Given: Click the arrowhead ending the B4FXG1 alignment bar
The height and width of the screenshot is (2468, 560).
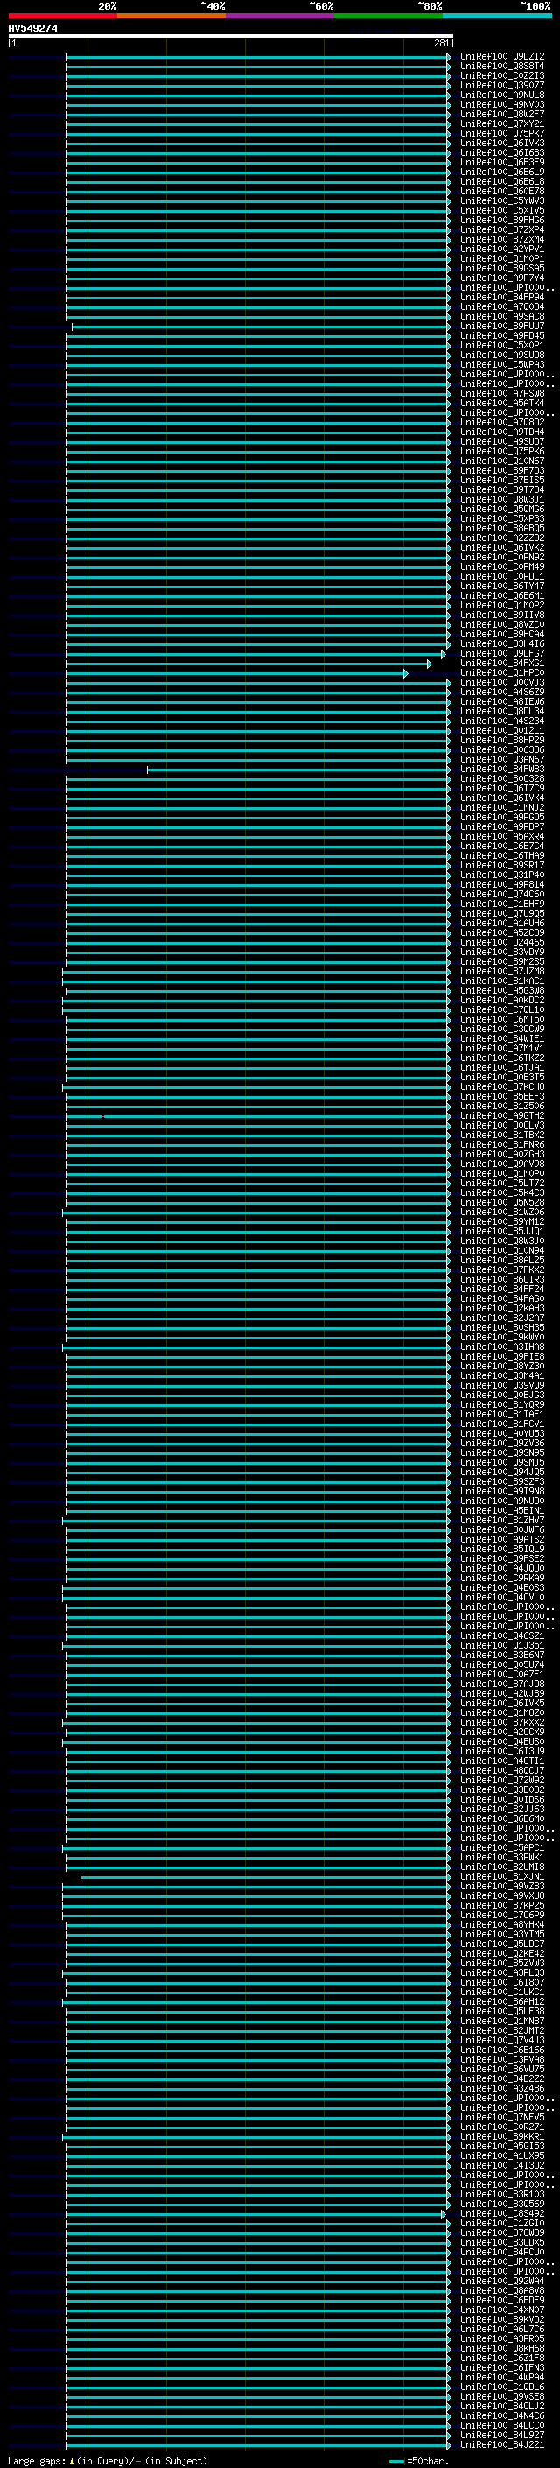Looking at the screenshot, I should tap(430, 664).
